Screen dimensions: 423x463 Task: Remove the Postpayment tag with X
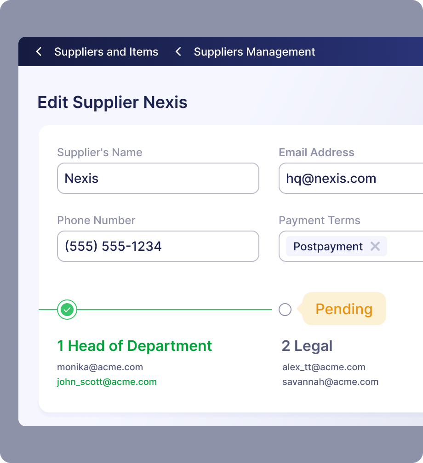click(375, 246)
